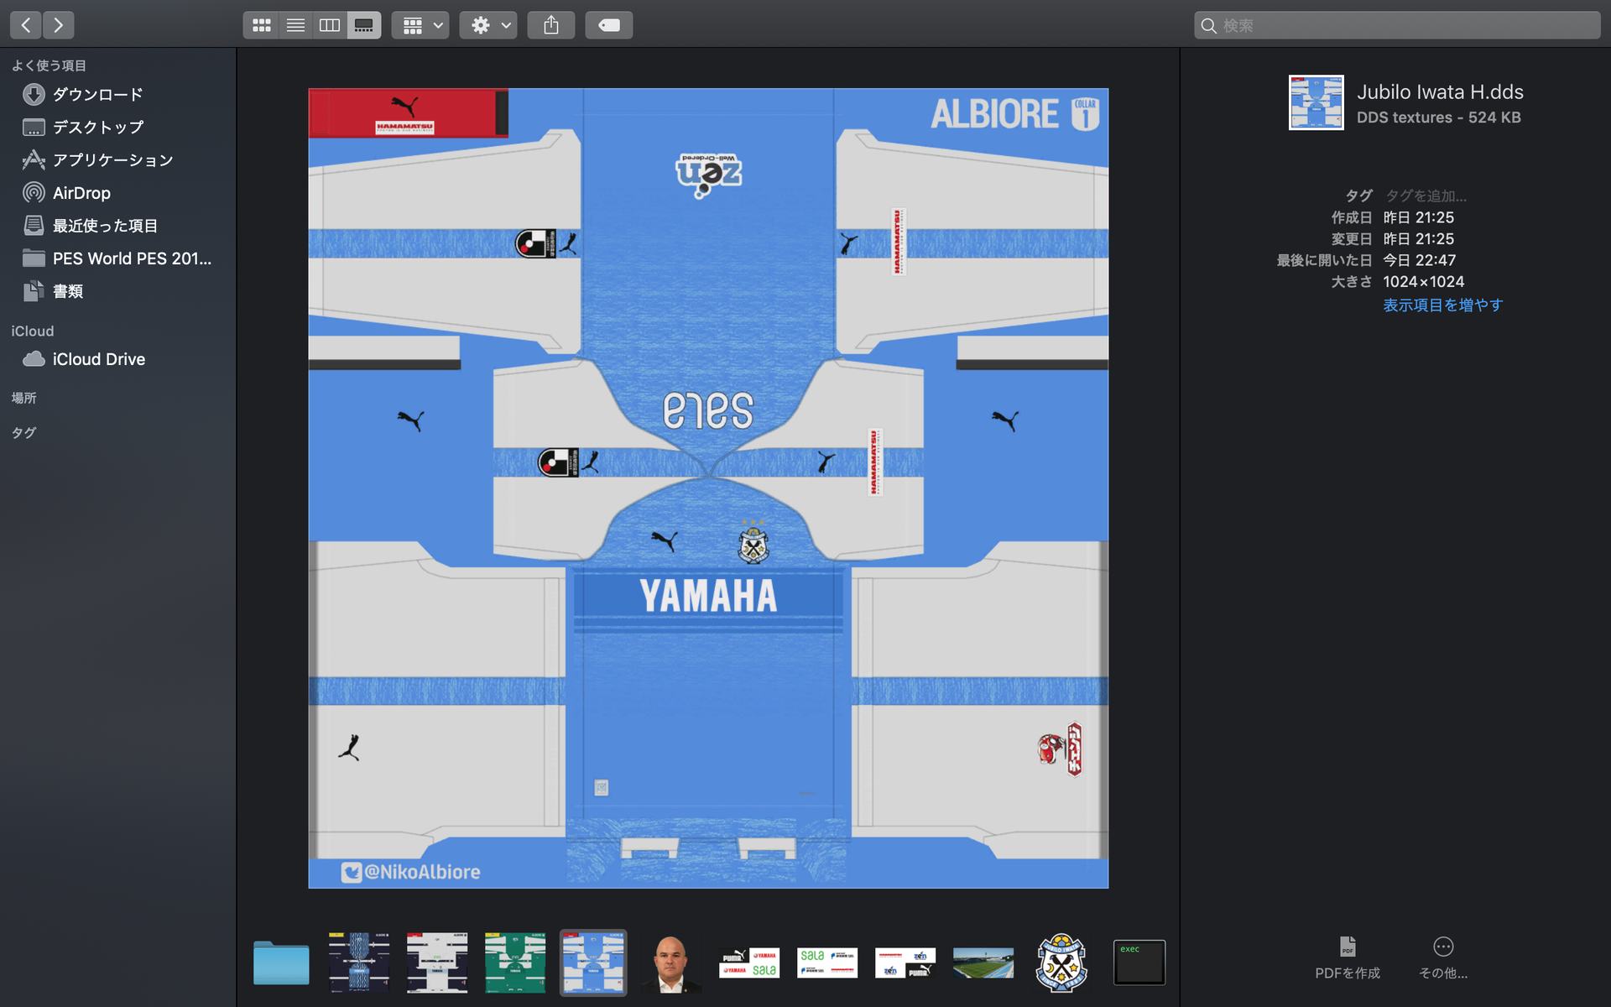The height and width of the screenshot is (1007, 1611).
Task: Click the file icon in info panel
Action: coord(1316,102)
